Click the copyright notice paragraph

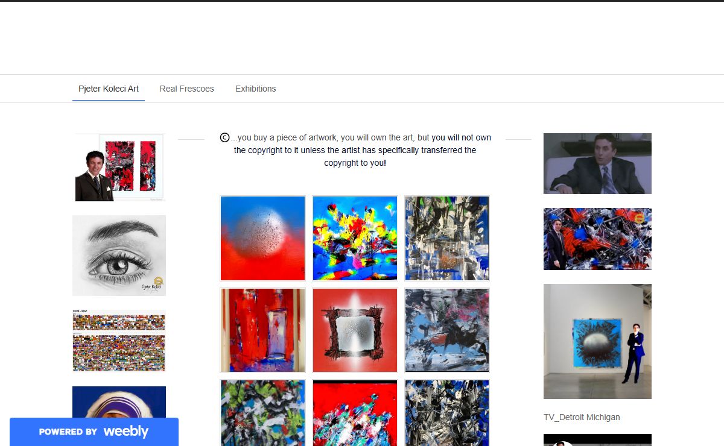pos(355,150)
